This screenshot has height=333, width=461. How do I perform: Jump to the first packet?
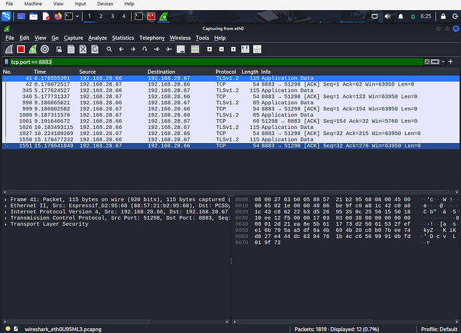click(157, 49)
